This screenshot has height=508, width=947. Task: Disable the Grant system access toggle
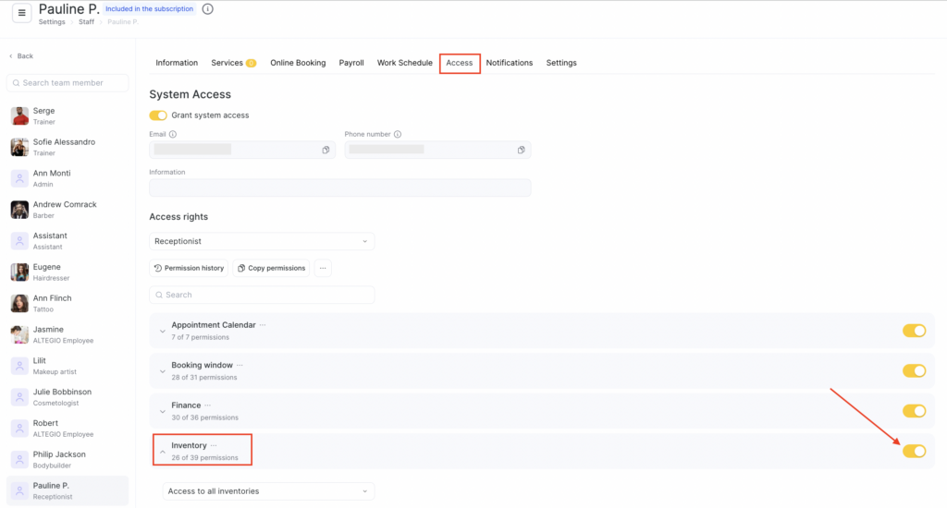[158, 115]
